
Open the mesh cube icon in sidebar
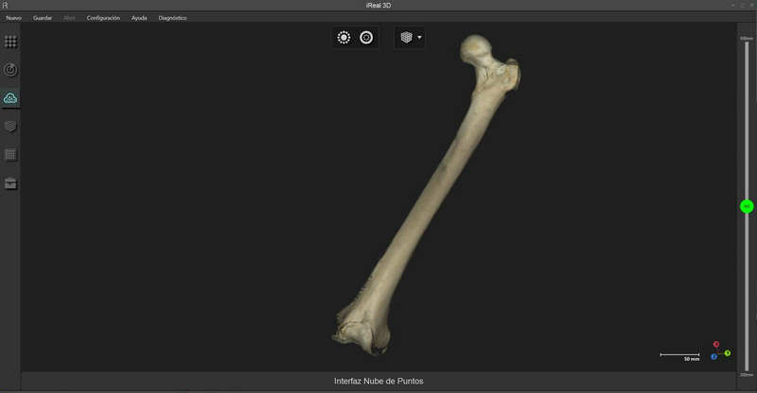(x=10, y=126)
